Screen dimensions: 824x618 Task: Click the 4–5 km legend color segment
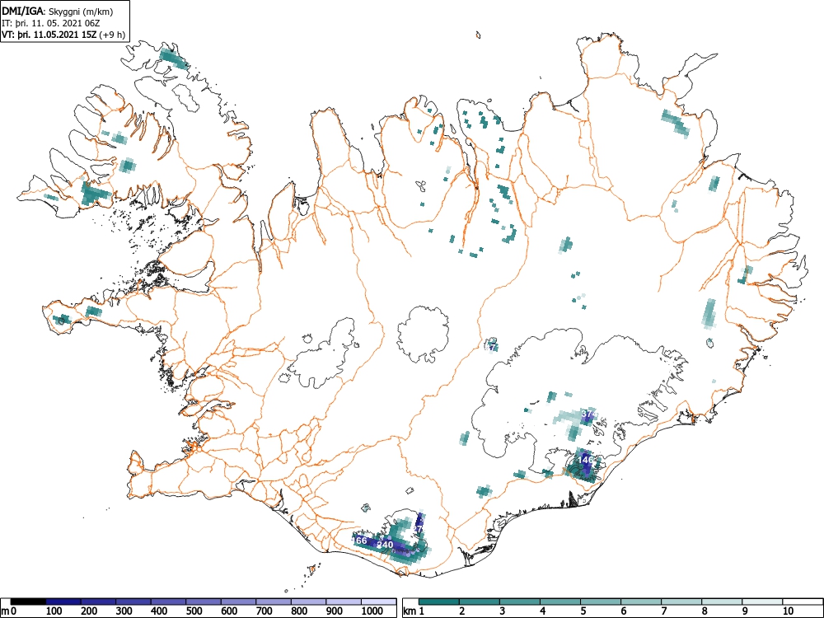pos(560,602)
